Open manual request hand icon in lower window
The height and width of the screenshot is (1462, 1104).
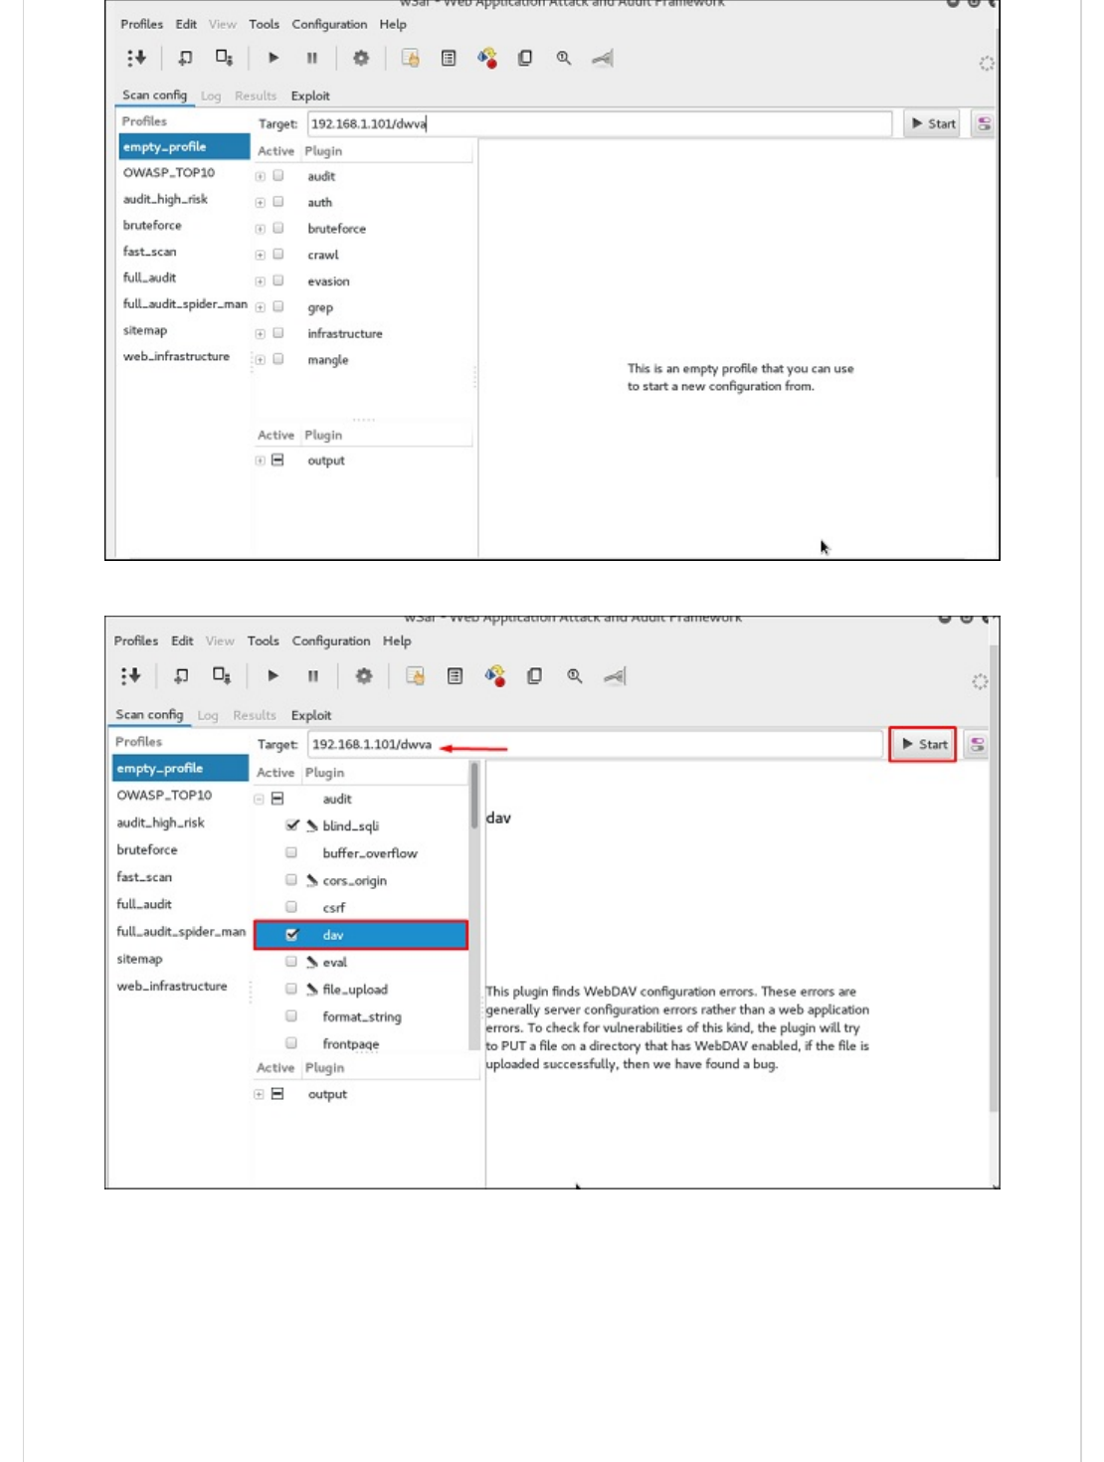tap(415, 675)
